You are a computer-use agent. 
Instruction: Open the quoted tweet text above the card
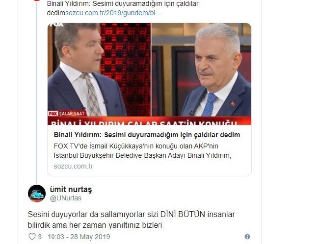click(123, 8)
